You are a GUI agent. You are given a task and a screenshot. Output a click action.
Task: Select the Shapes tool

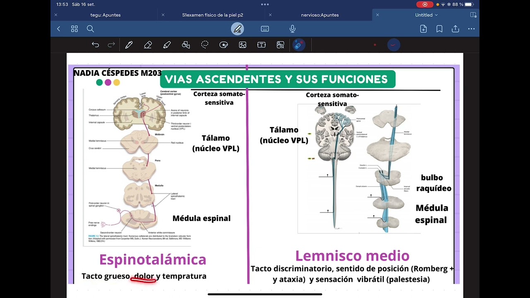tap(186, 45)
